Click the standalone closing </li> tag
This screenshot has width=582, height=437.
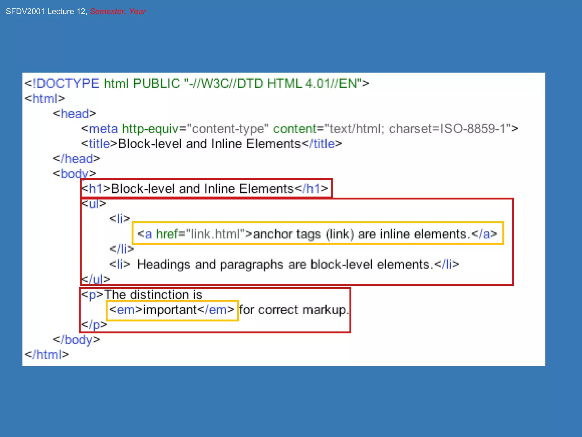pos(122,249)
